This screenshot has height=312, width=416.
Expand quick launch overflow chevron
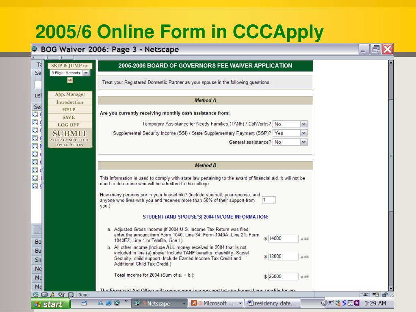tap(126, 301)
